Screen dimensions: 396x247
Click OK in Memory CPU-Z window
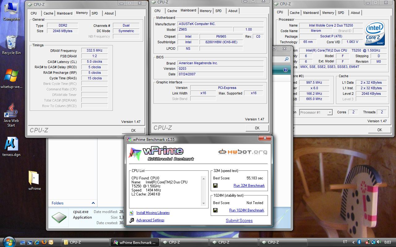(133, 130)
